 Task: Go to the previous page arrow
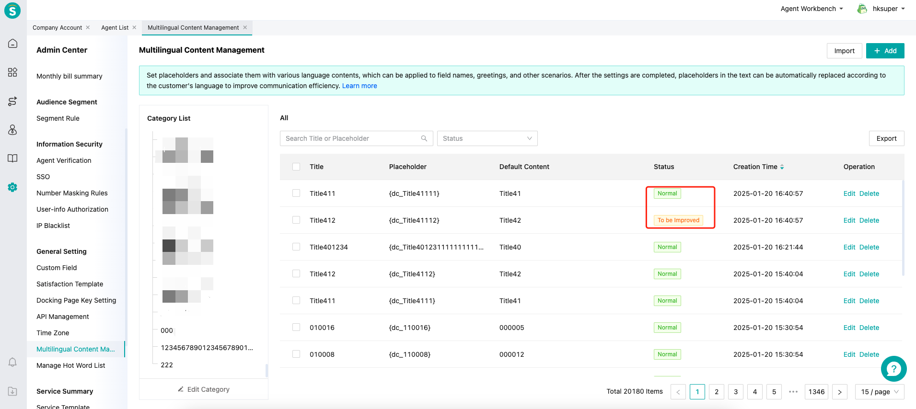[x=678, y=392]
